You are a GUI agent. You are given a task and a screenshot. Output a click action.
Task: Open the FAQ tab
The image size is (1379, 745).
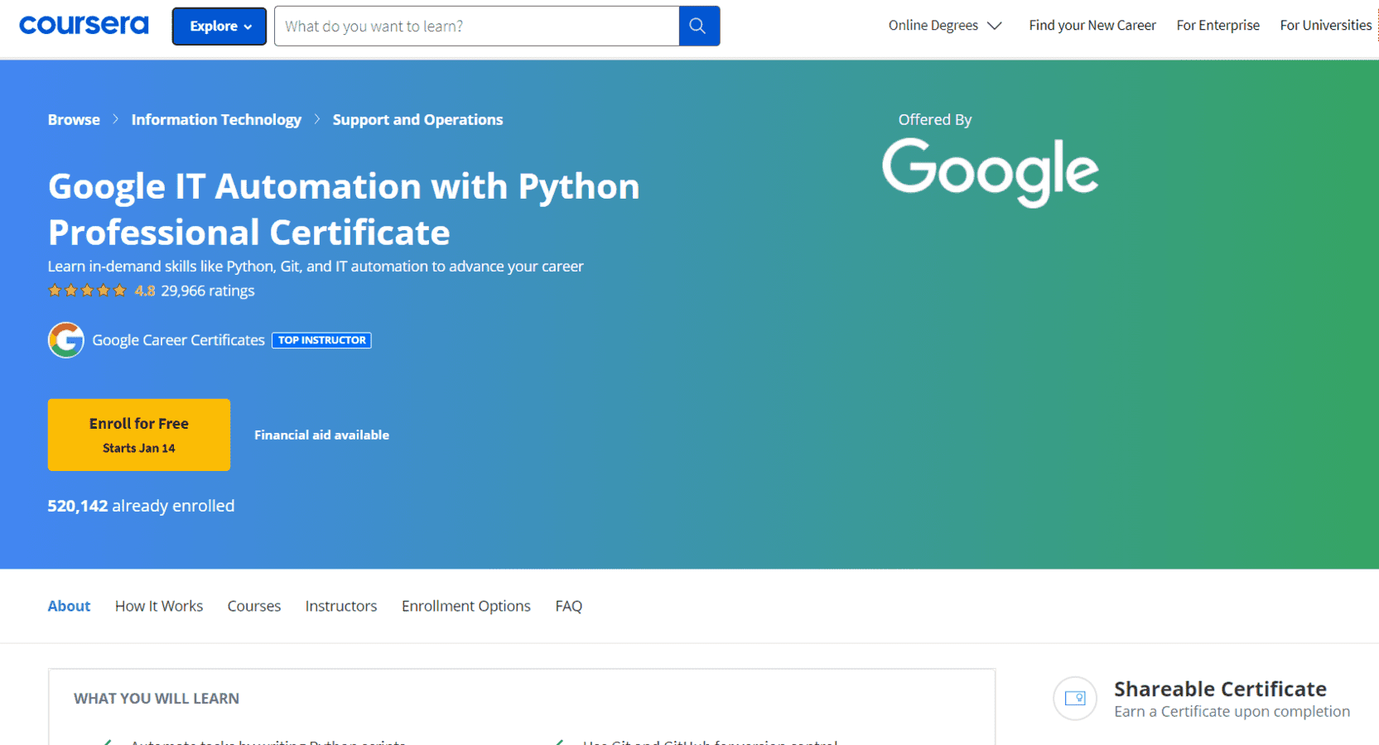pos(568,606)
